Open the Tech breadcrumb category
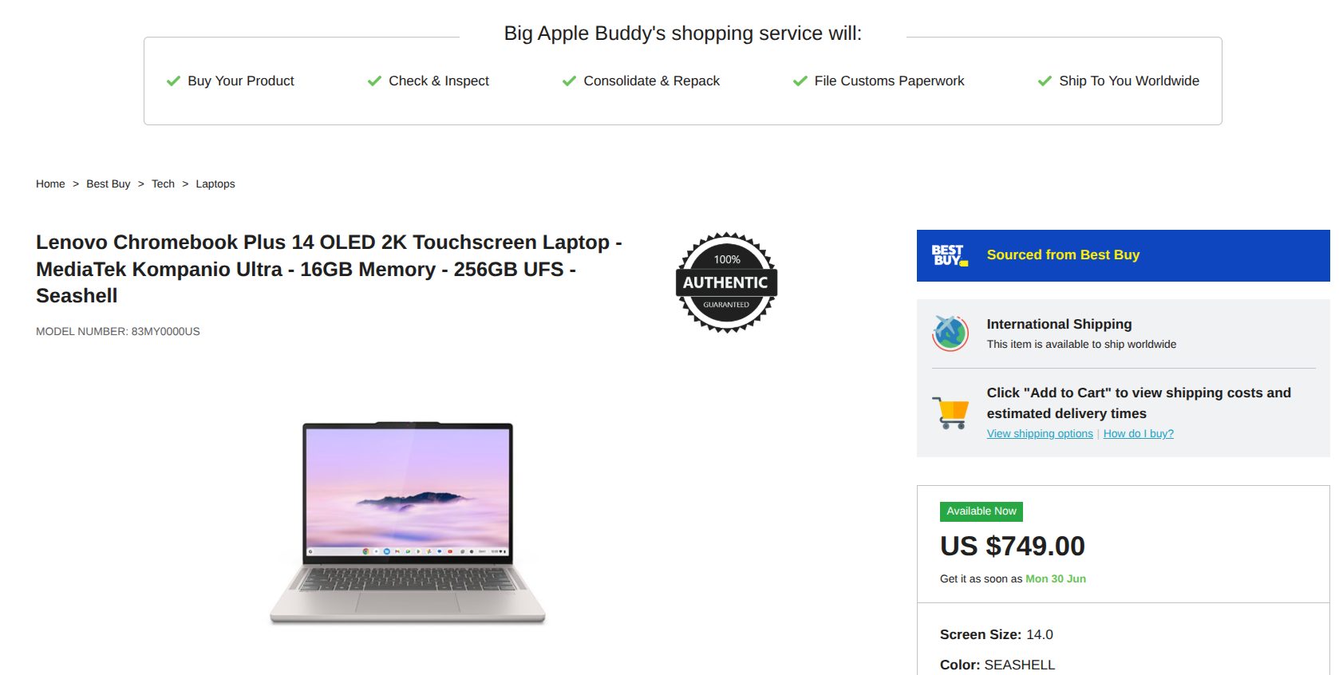The image size is (1339, 675). [x=163, y=184]
